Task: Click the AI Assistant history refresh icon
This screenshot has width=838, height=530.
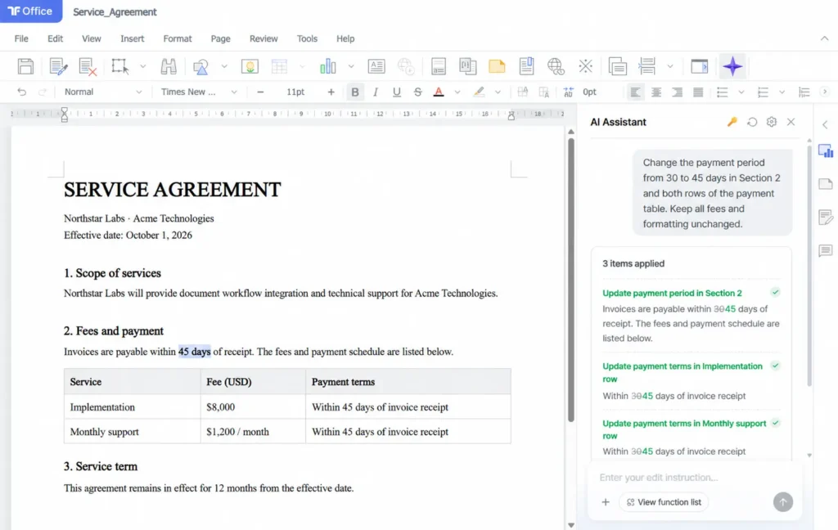Action: click(x=752, y=122)
